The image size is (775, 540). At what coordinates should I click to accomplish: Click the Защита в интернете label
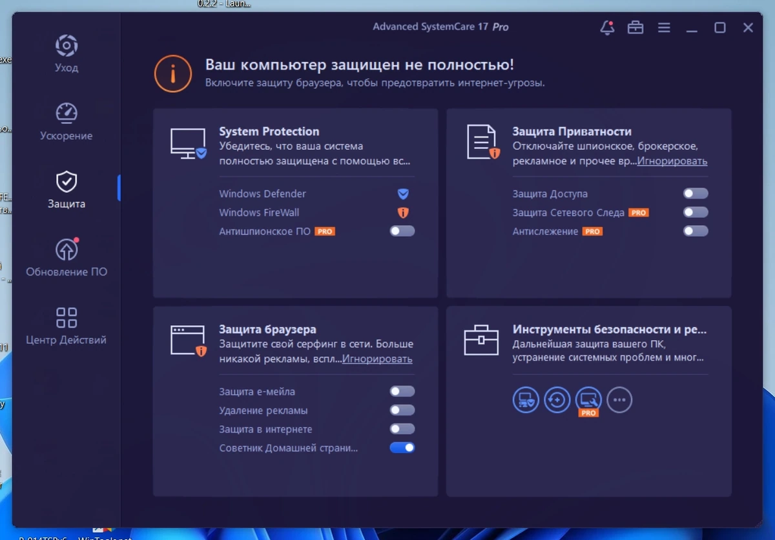[x=265, y=429]
